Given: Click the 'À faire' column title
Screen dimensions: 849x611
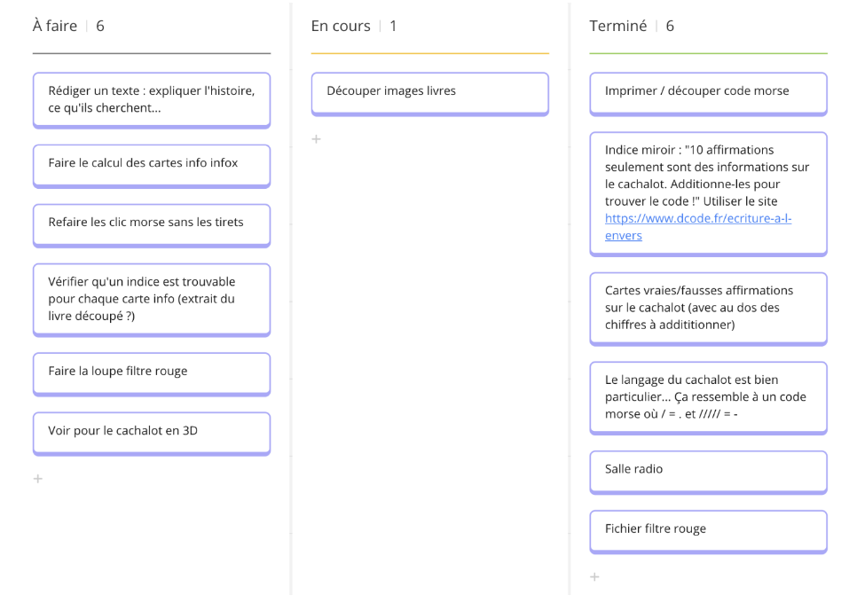Looking at the screenshot, I should click(x=55, y=27).
